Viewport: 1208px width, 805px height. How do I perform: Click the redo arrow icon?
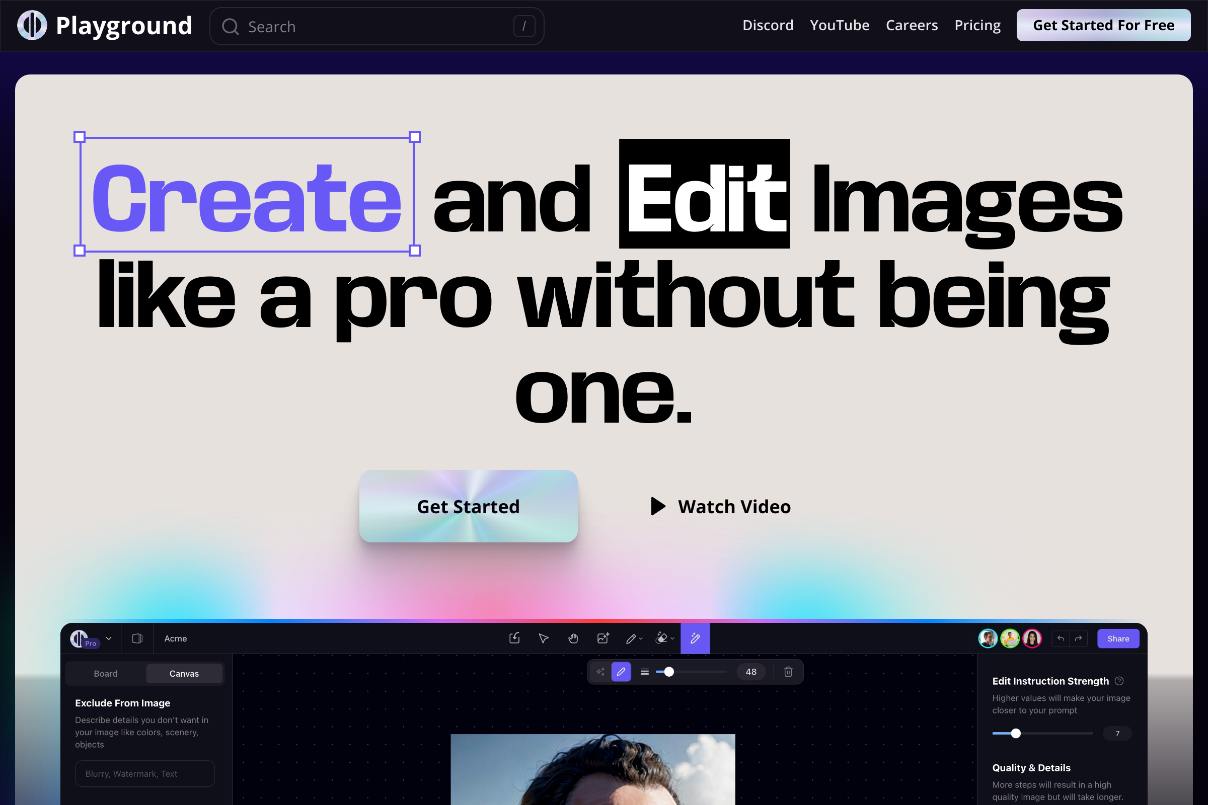tap(1079, 638)
